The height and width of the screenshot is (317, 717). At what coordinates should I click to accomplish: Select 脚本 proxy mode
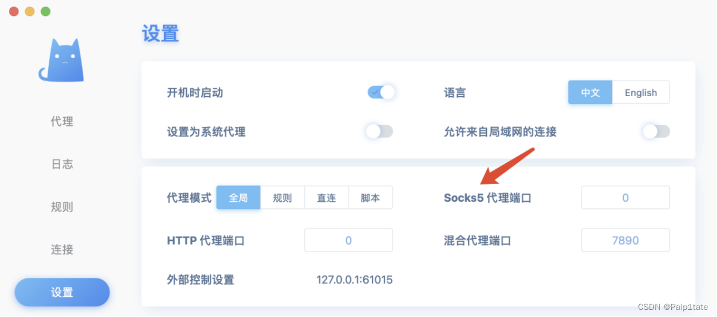click(x=370, y=198)
